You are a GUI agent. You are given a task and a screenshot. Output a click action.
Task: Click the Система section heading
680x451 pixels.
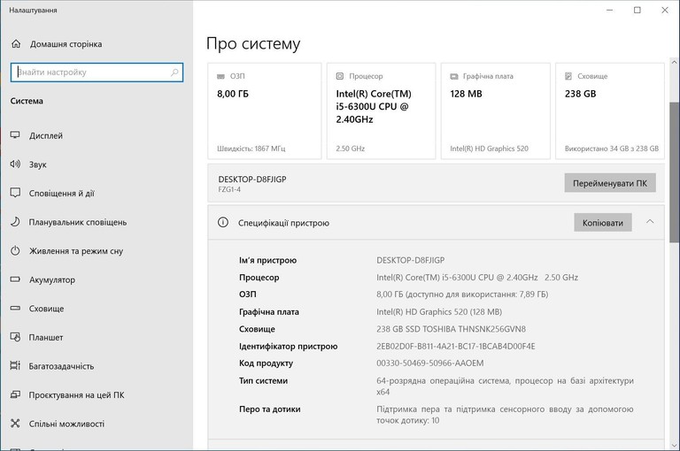27,101
